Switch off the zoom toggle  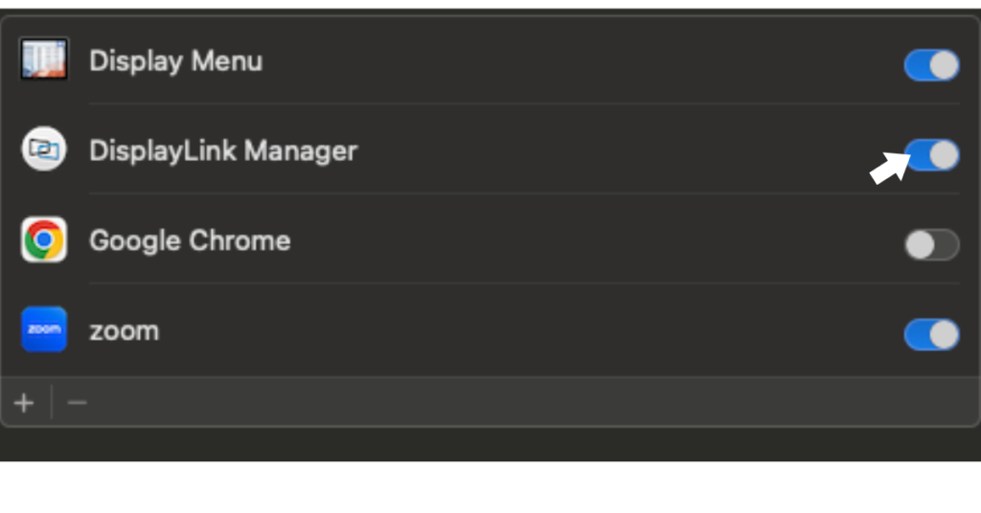931,335
